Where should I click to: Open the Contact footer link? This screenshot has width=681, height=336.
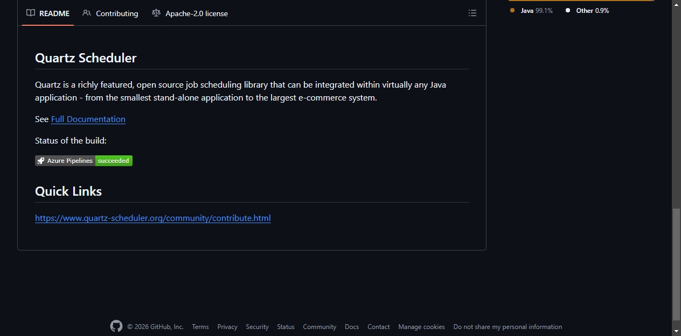[x=379, y=327]
